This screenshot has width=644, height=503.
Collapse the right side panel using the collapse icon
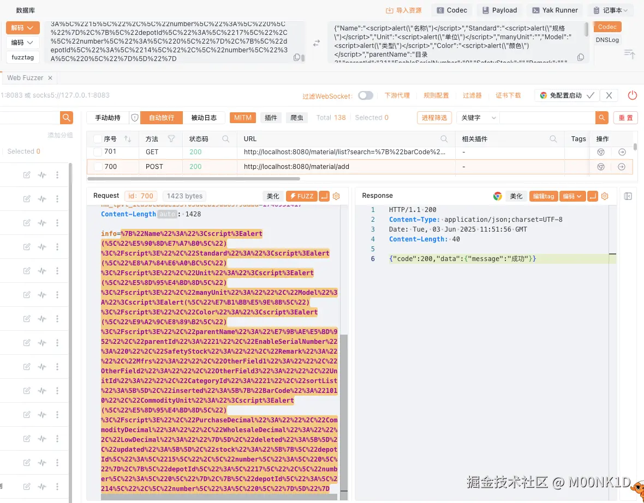[x=628, y=196]
